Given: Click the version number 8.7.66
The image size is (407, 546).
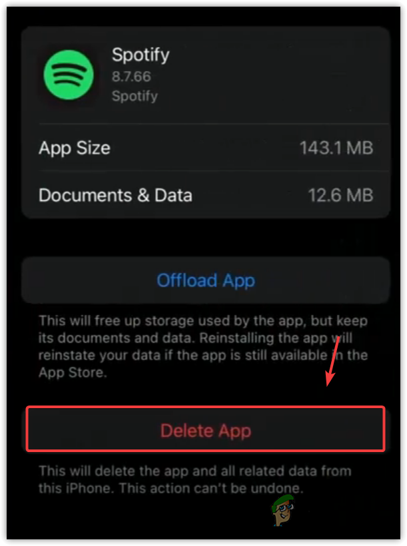Looking at the screenshot, I should click(131, 77).
